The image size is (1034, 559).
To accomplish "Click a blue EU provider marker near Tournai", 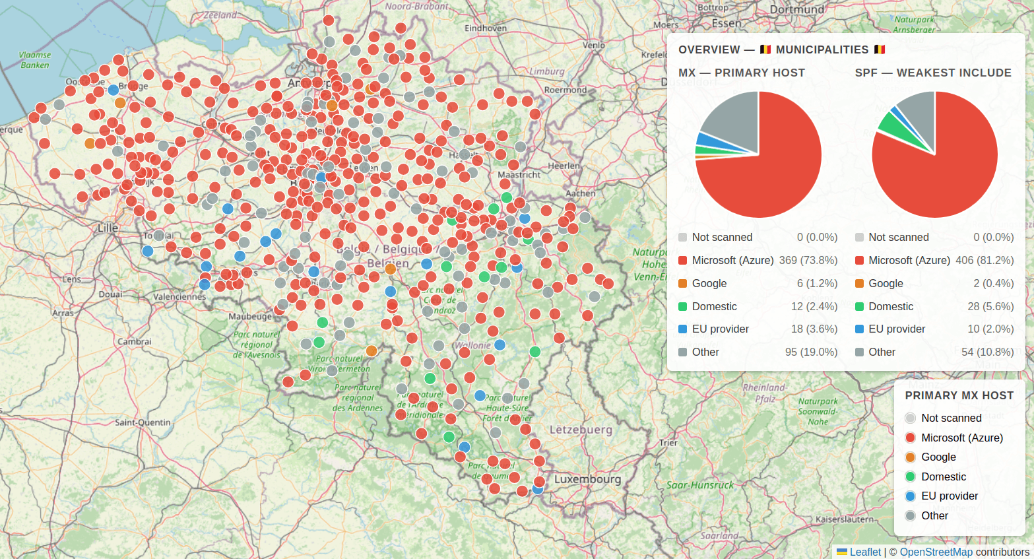I will tap(146, 250).
